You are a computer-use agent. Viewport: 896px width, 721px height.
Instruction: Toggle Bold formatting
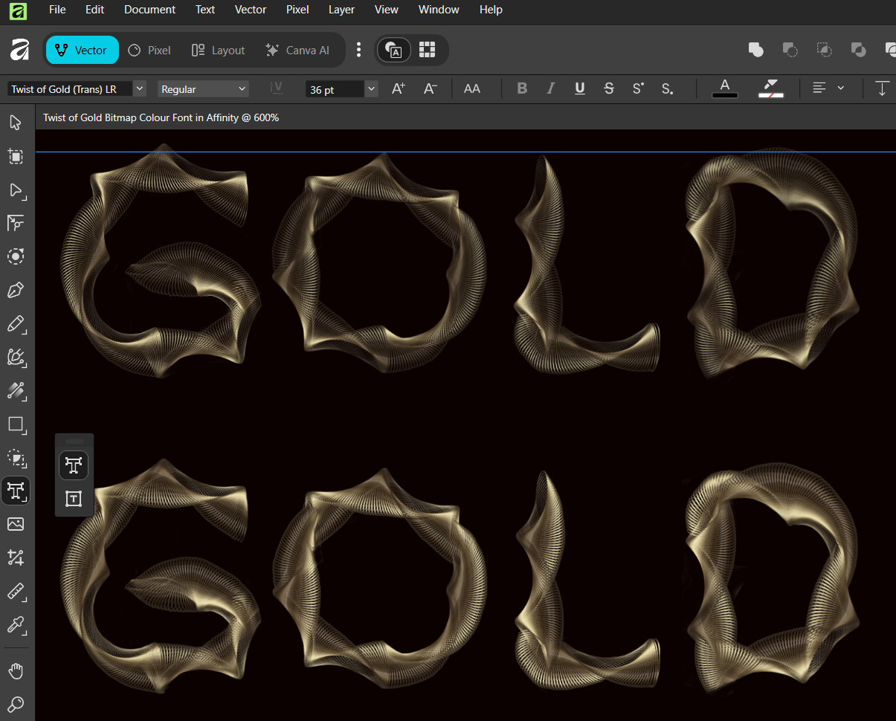522,88
